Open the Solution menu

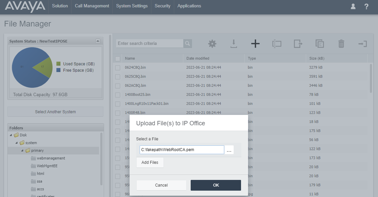pos(60,6)
